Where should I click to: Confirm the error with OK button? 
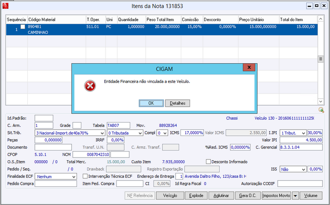coord(151,103)
